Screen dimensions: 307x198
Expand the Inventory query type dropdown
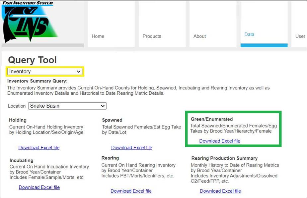pos(45,72)
